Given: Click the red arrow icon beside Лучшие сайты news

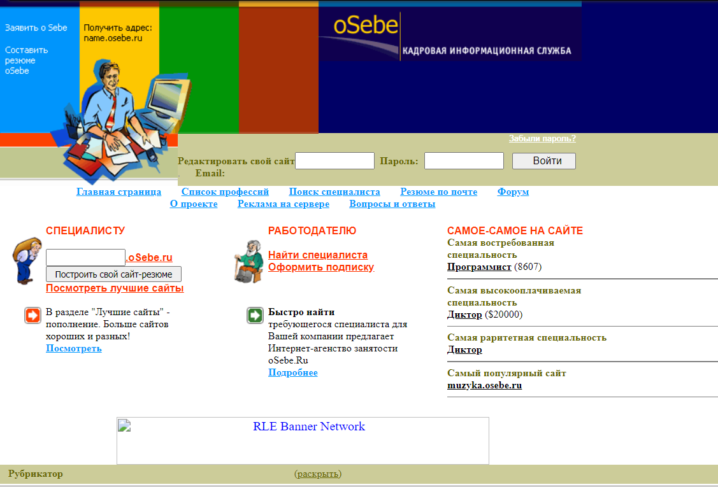Looking at the screenshot, I should point(33,315).
